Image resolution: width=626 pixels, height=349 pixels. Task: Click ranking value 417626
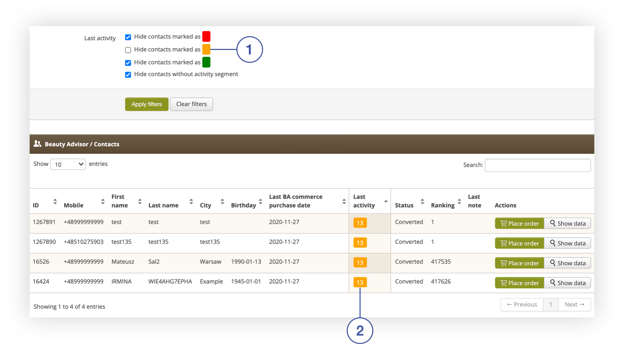(441, 281)
